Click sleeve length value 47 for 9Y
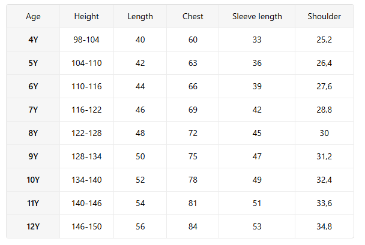 [257, 156]
